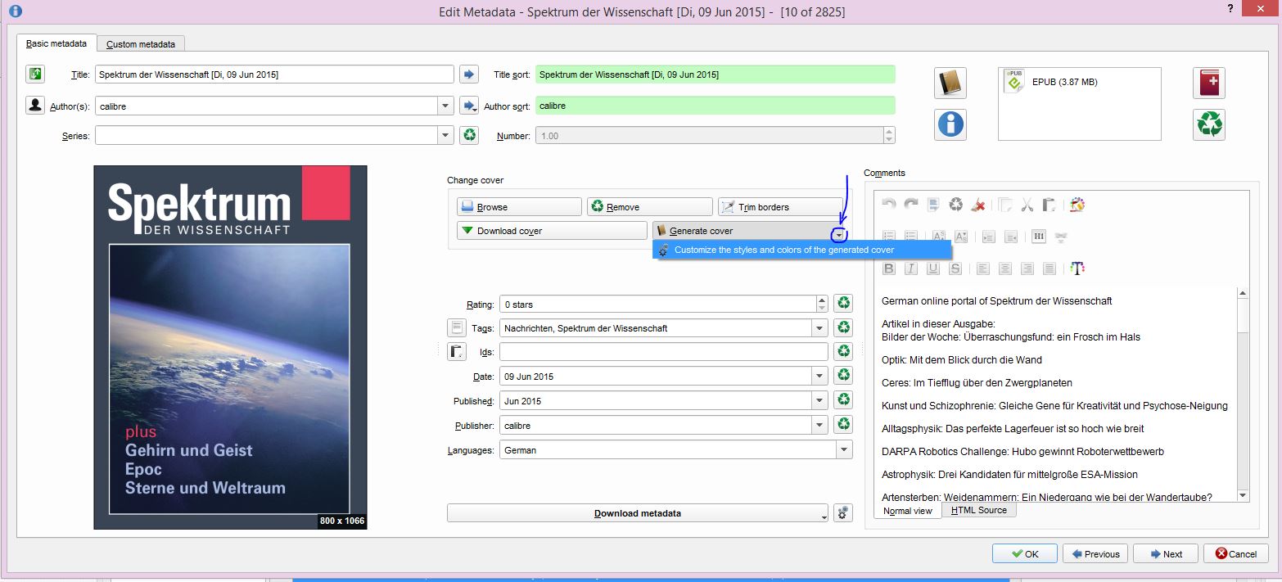This screenshot has height=582, width=1282.
Task: Select all text in comments editor
Action: [933, 205]
